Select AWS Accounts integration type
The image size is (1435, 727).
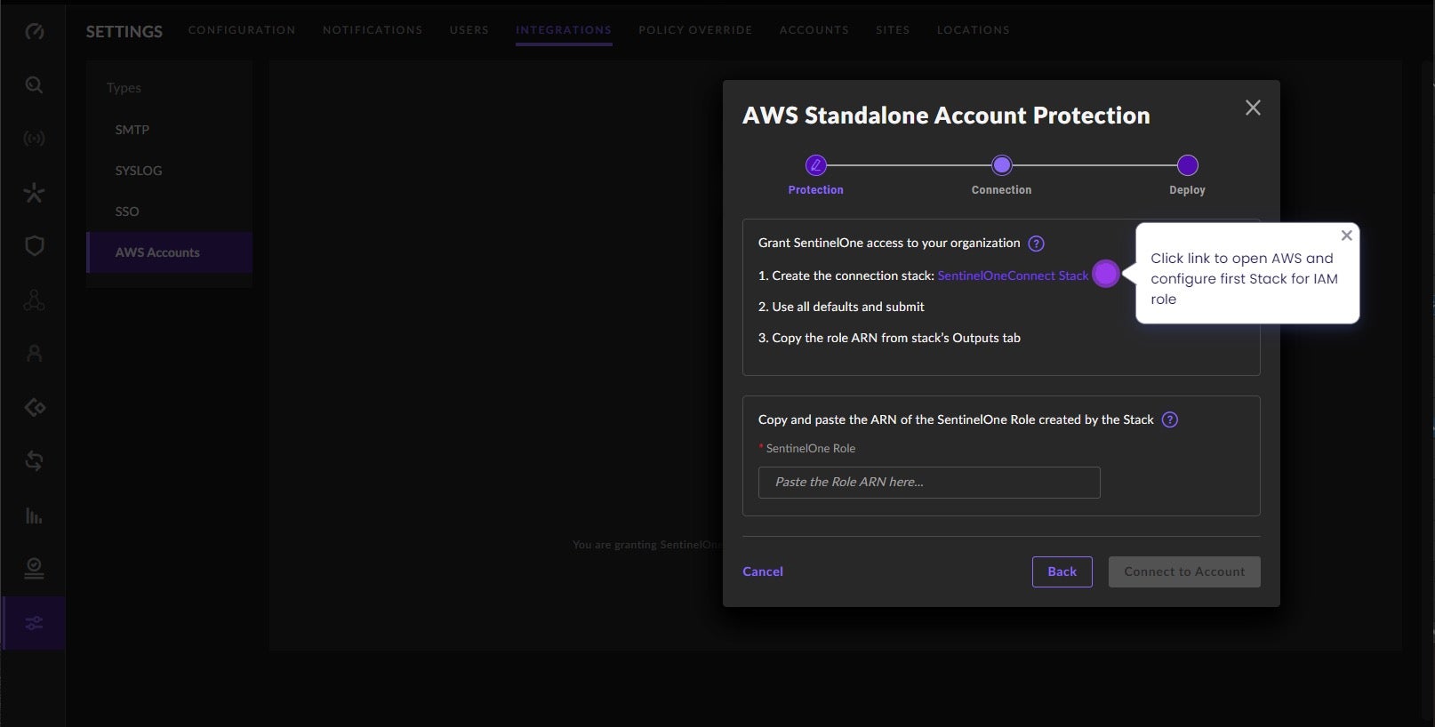click(x=157, y=252)
